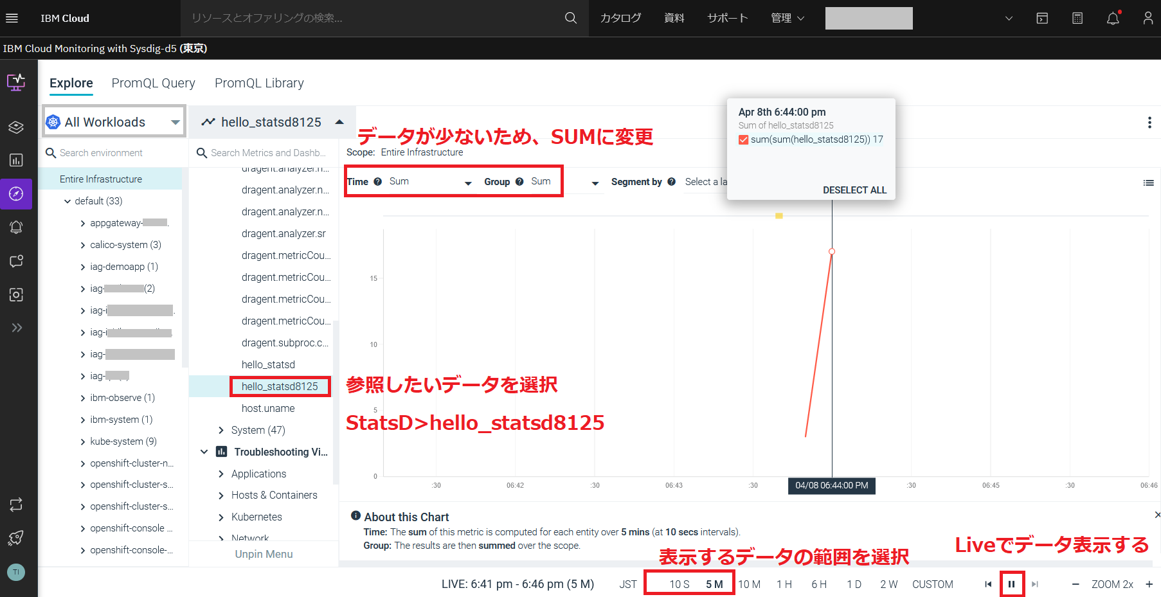The image size is (1161, 597).
Task: Open the IBM Cloud hamburger navigation menu
Action: click(x=12, y=18)
